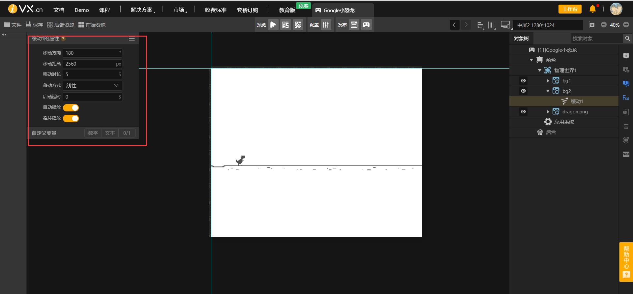Open the iVX.cn logo home

25,9
